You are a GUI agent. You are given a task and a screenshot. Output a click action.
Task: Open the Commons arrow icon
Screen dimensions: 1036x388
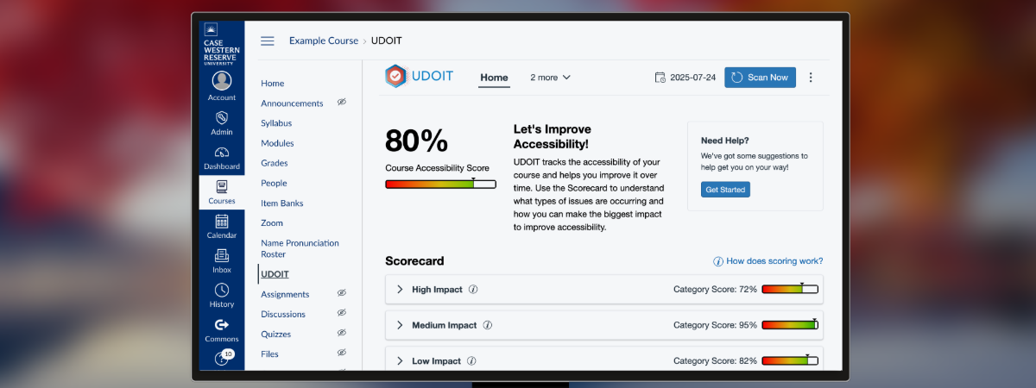click(222, 324)
